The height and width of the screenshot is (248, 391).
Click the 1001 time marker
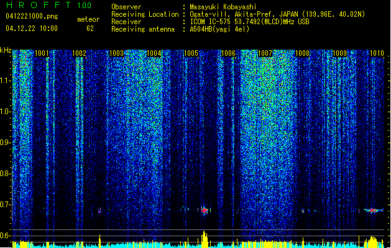coord(42,53)
